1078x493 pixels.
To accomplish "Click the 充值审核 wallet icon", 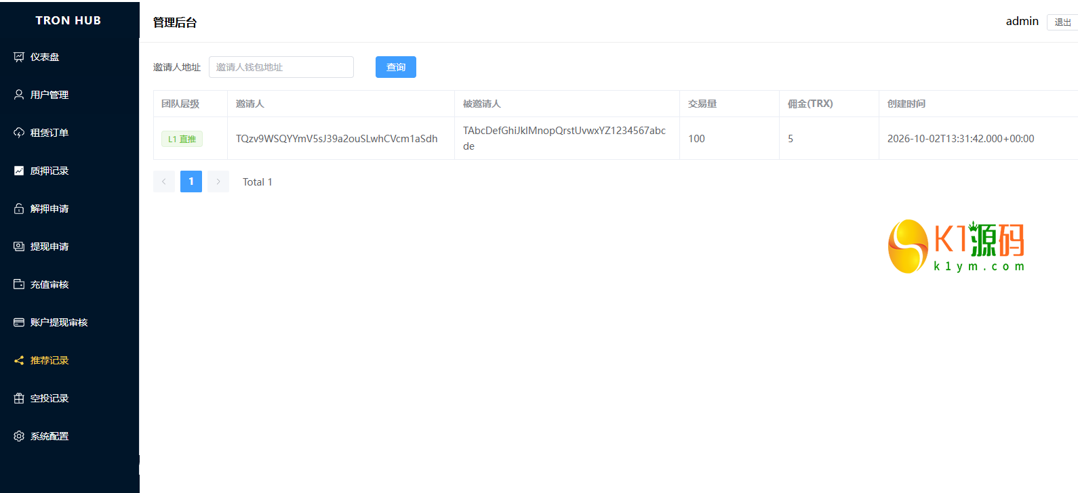I will [19, 284].
